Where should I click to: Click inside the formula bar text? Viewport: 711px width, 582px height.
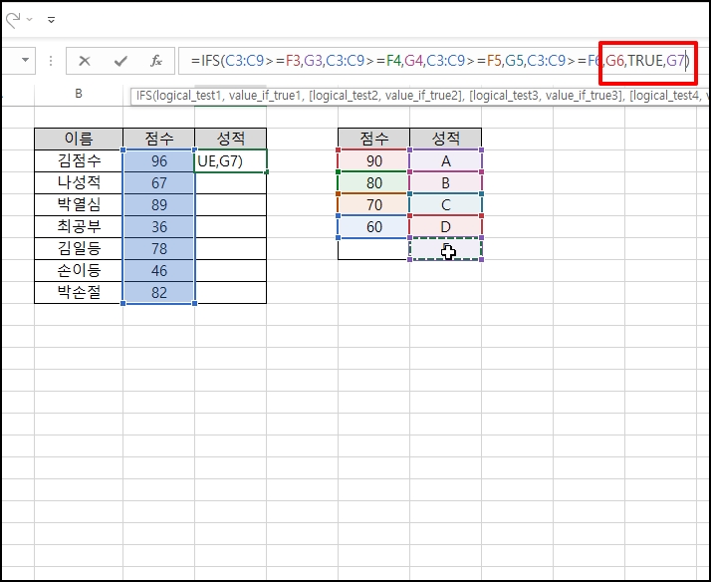(x=438, y=61)
